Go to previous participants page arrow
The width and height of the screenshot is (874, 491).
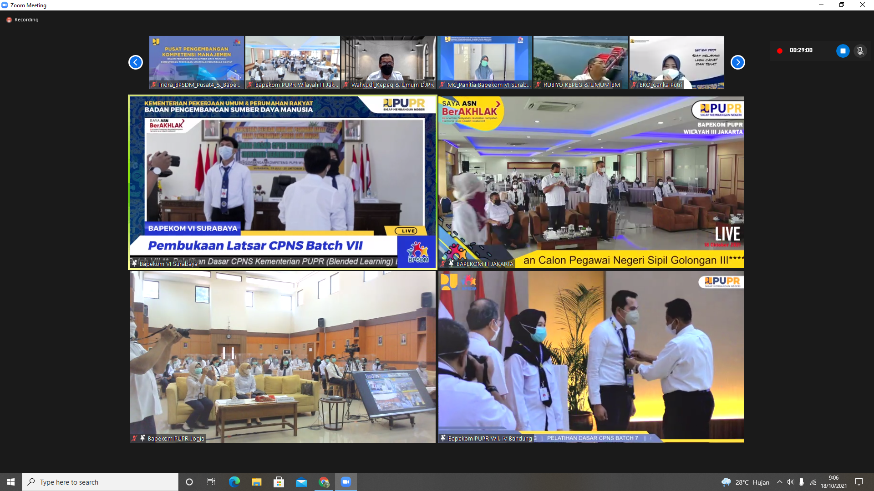(136, 62)
